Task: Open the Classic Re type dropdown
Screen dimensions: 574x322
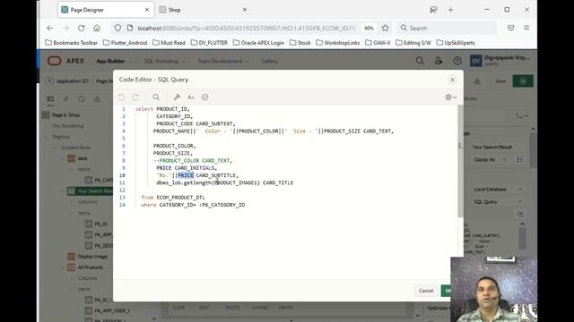Action: click(490, 160)
